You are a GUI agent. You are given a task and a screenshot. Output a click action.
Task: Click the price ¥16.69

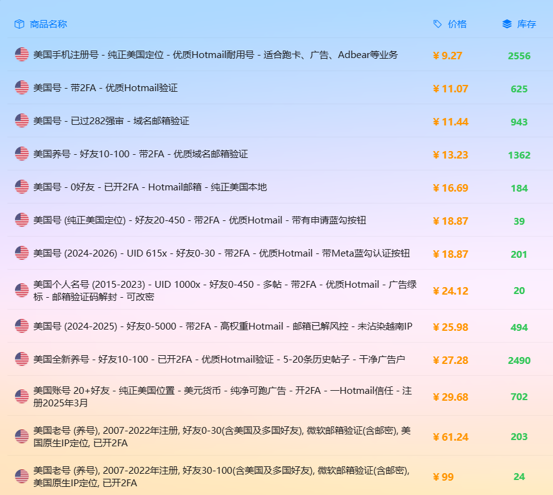click(x=451, y=188)
